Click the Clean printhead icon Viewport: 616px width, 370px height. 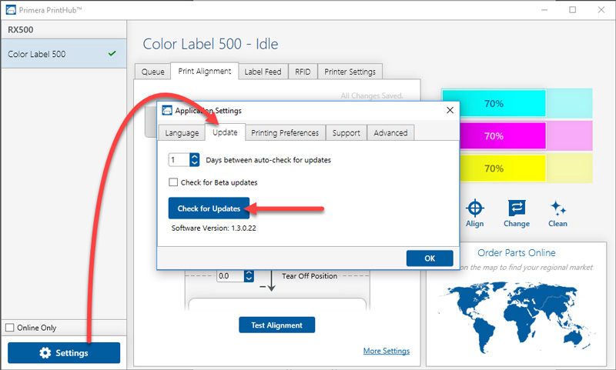[557, 208]
